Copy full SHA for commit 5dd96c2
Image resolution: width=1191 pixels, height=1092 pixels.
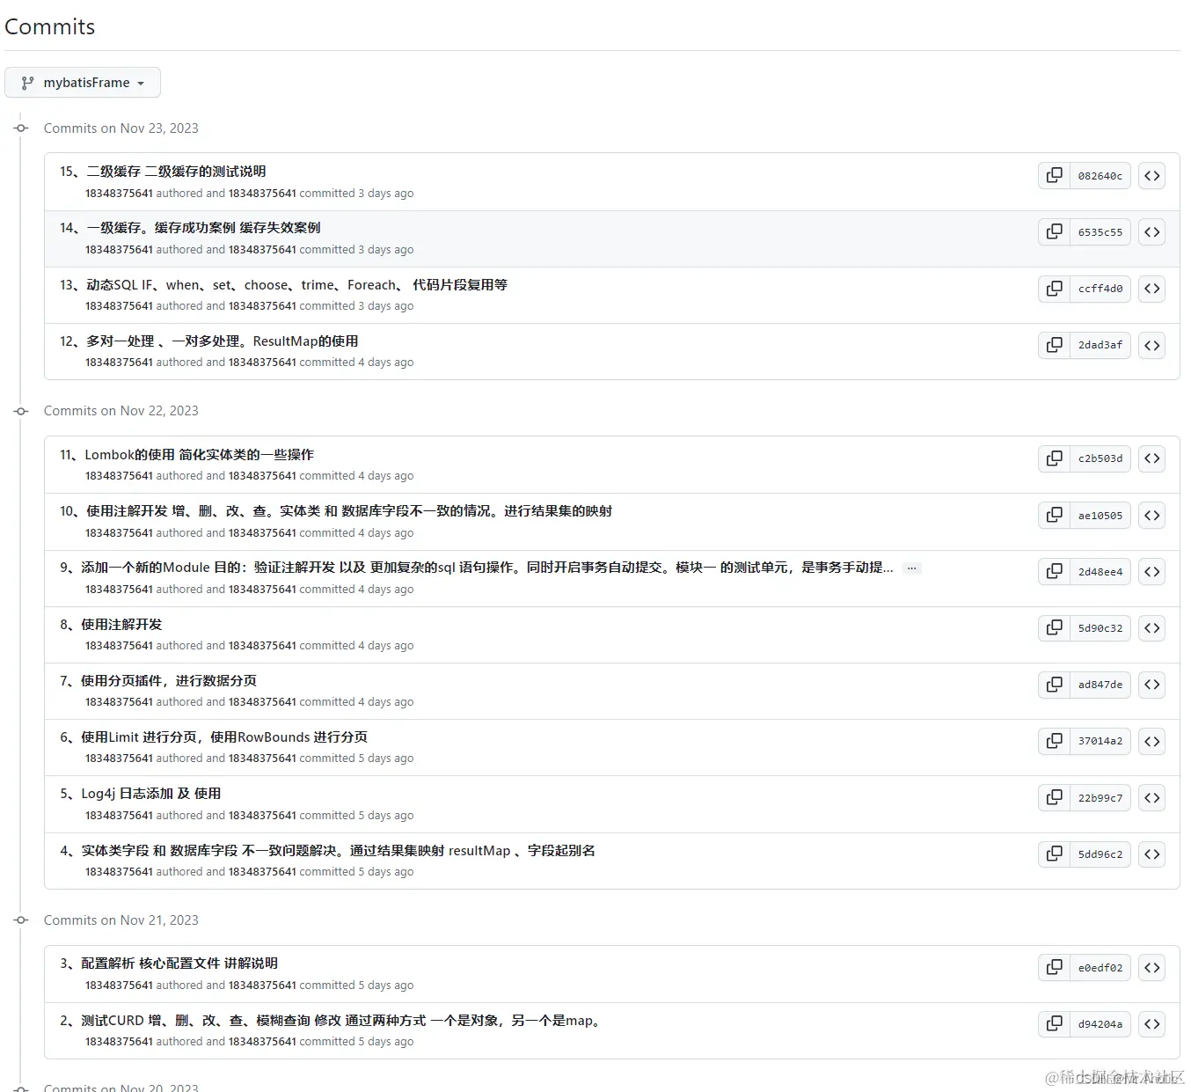[x=1054, y=854]
